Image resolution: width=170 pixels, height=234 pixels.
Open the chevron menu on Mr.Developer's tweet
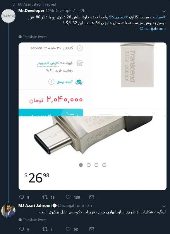point(164,11)
